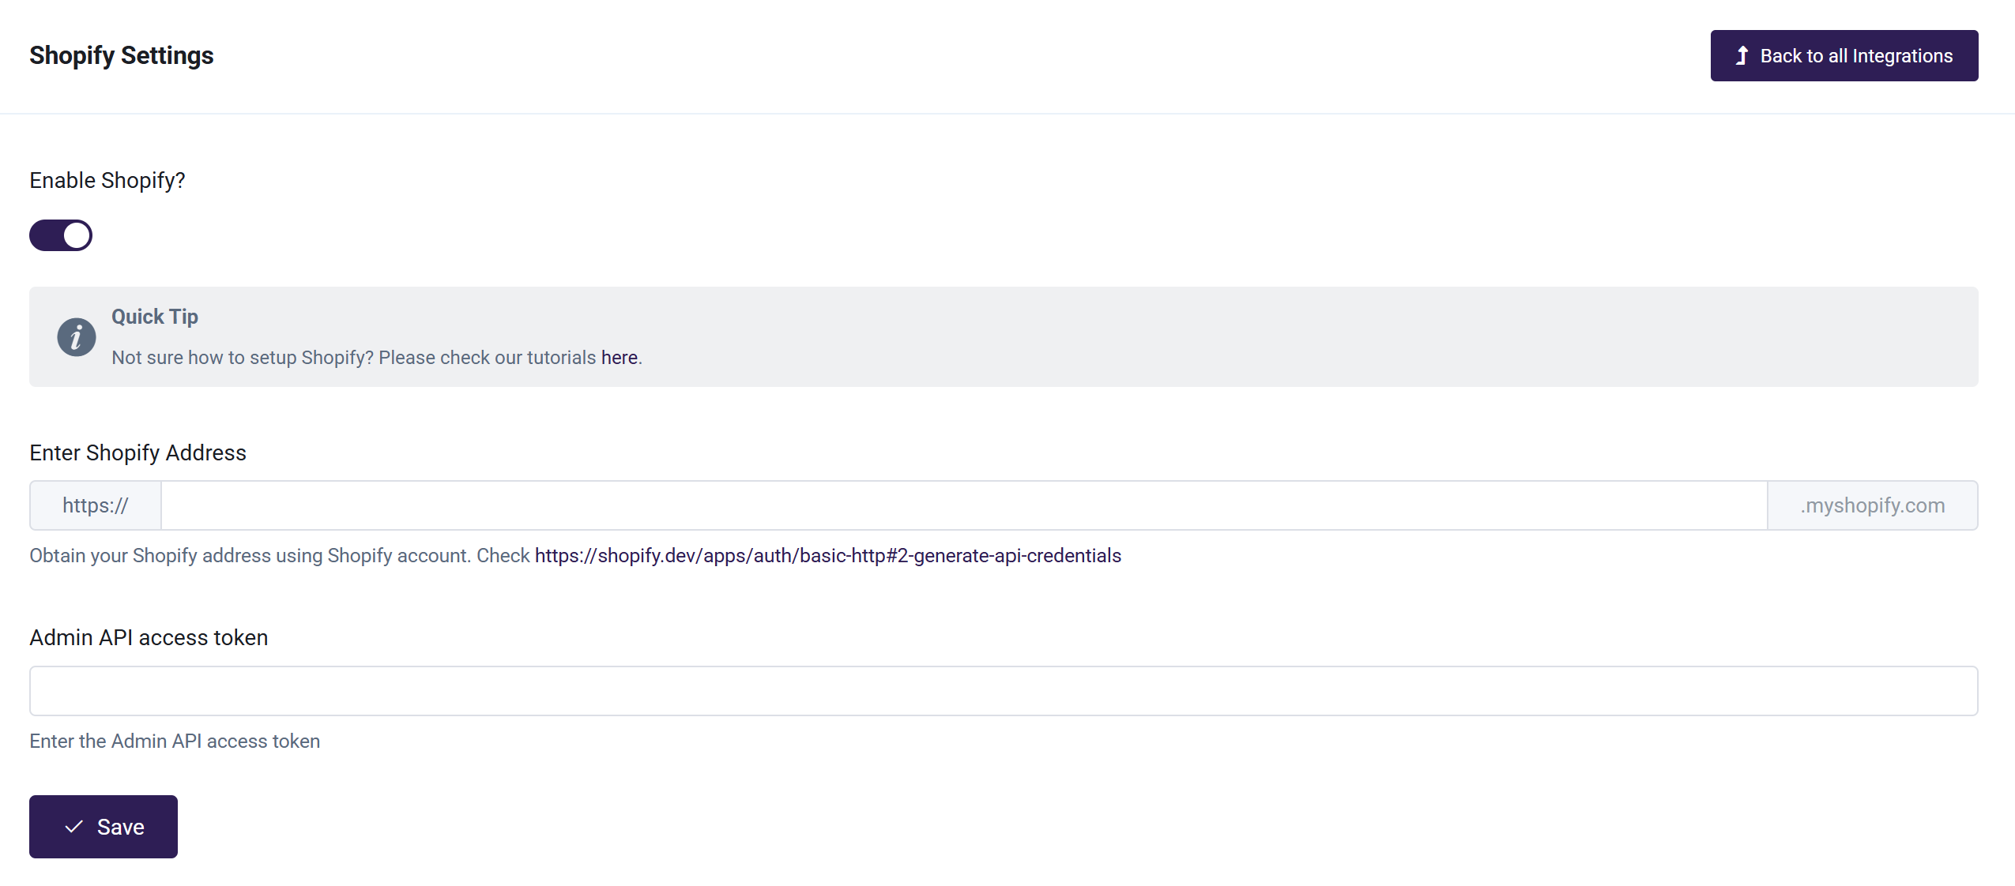Click the 'Enter Shopify Address' label
The height and width of the screenshot is (886, 2015).
(138, 453)
